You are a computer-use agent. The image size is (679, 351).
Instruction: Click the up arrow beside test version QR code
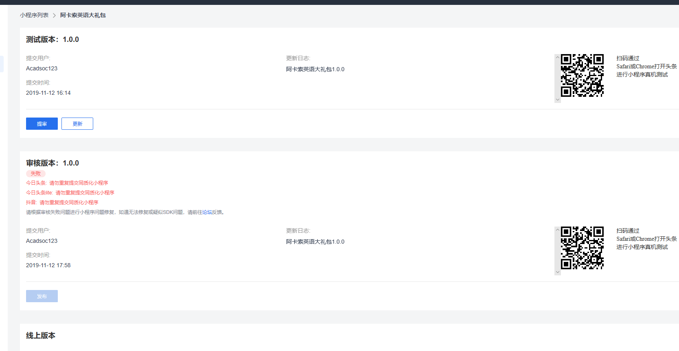coord(558,57)
